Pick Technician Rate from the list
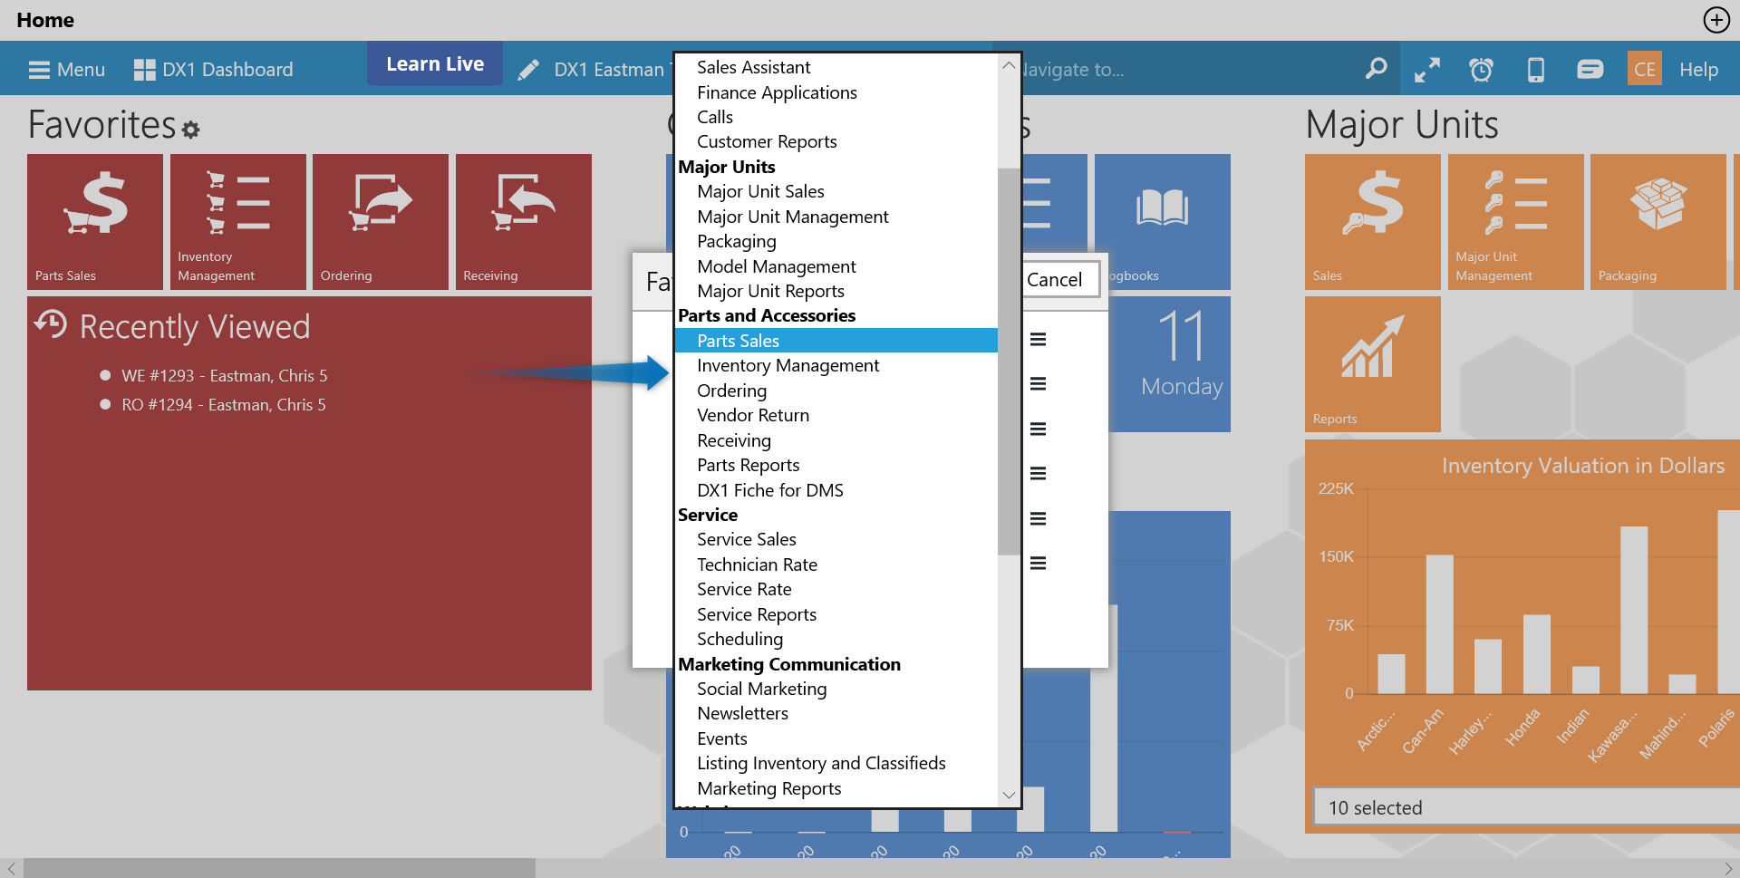This screenshot has width=1740, height=878. point(836,564)
